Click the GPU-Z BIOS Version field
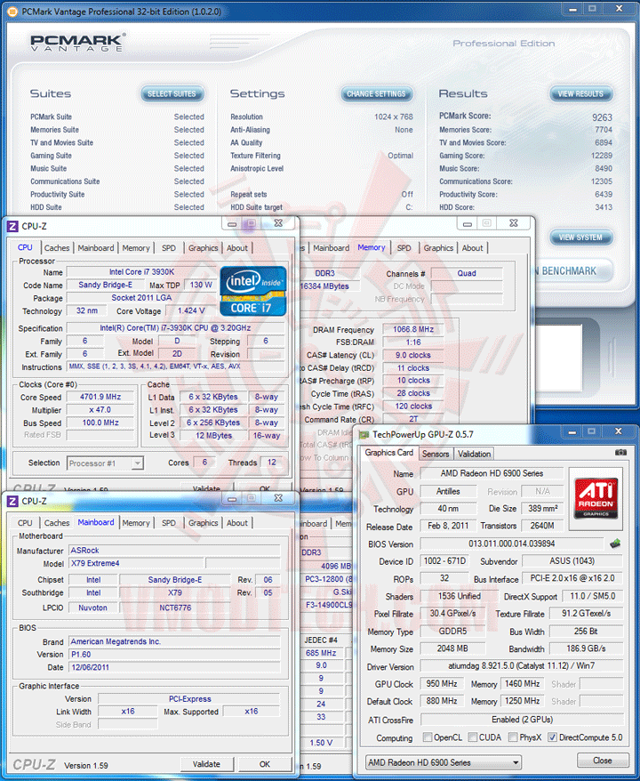Viewport: 640px width, 781px height. [x=512, y=543]
